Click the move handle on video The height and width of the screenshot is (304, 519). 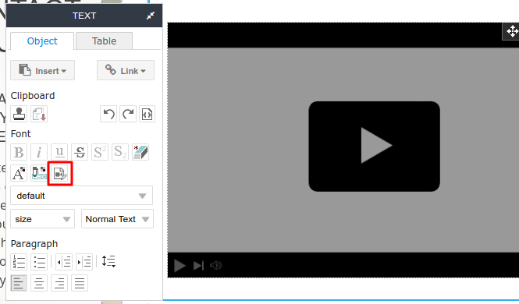(x=512, y=32)
